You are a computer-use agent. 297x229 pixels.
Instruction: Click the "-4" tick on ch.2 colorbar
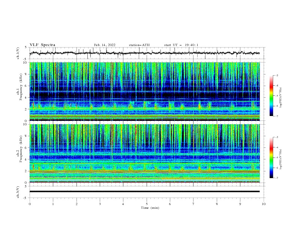(x=276, y=147)
